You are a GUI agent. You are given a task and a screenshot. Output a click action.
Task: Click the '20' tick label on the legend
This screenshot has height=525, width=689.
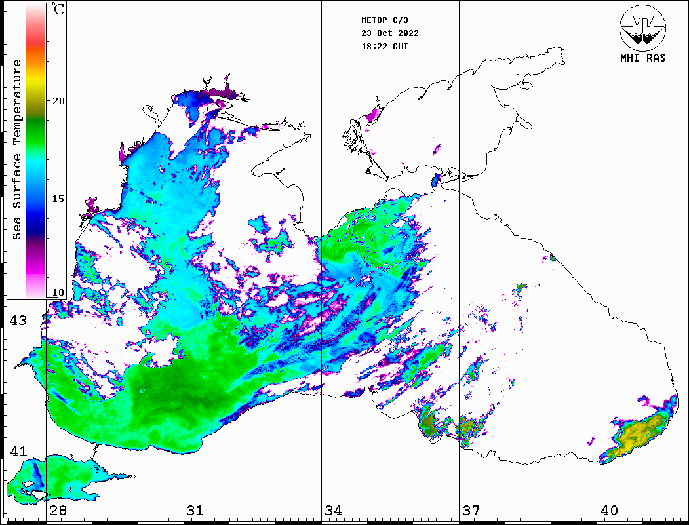click(x=58, y=101)
